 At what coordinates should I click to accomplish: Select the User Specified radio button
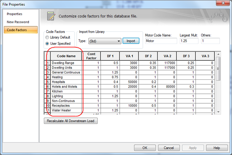[x=47, y=43]
